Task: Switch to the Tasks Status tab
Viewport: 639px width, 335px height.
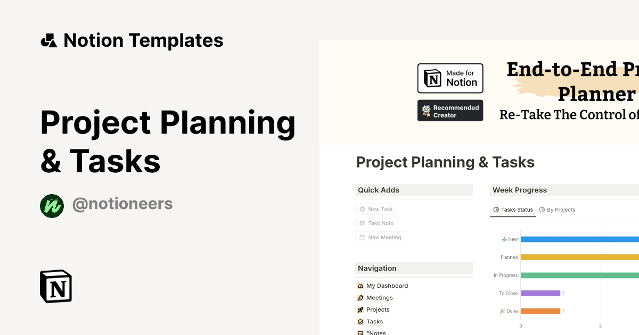Action: click(x=512, y=210)
